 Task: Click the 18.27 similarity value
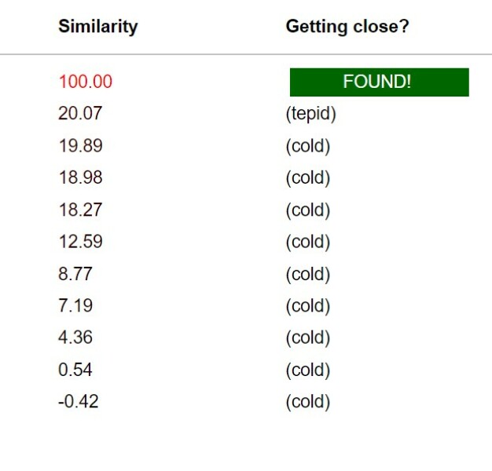pyautogui.click(x=80, y=210)
